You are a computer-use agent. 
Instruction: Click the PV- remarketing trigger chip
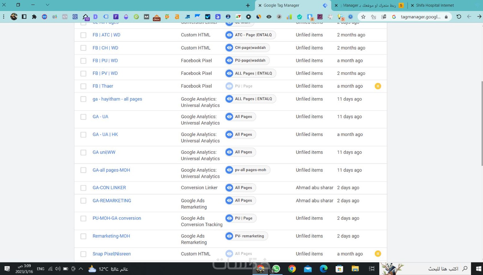[x=246, y=236]
